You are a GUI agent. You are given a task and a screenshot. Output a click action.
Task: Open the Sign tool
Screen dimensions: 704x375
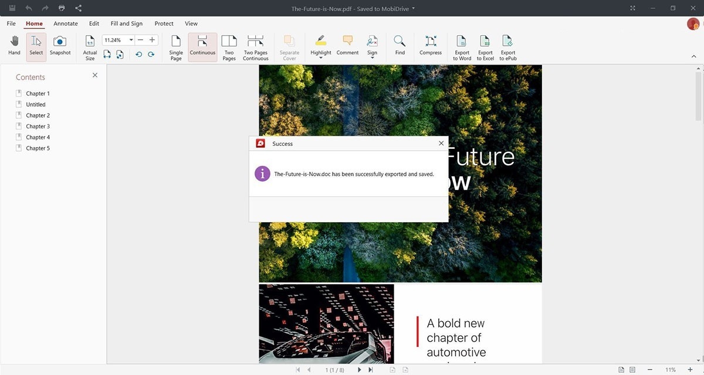372,45
